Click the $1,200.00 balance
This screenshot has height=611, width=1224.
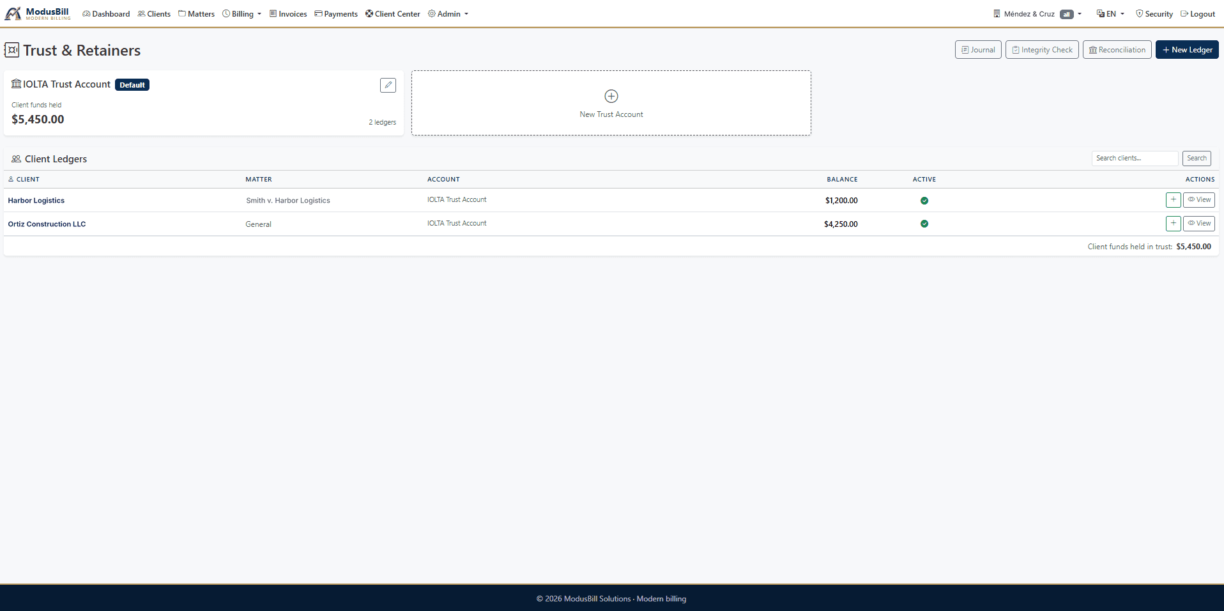[x=841, y=201]
